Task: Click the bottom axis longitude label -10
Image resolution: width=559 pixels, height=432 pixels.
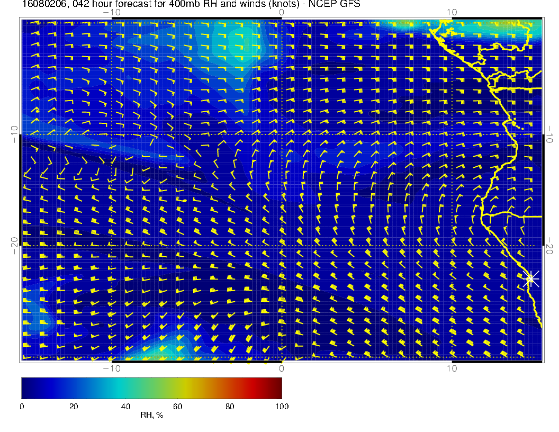Action: point(111,368)
